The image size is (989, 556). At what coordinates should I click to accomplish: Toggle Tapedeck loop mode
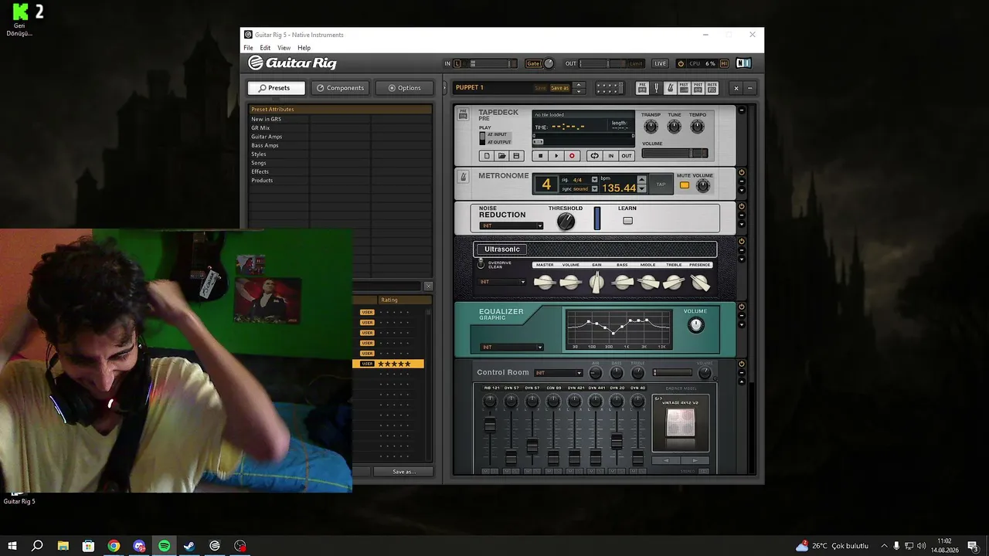coord(594,156)
